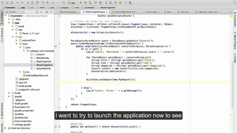Expand Parse-1.7.1.jar node
Viewport: 237px width, 133px height.
coord(16,33)
